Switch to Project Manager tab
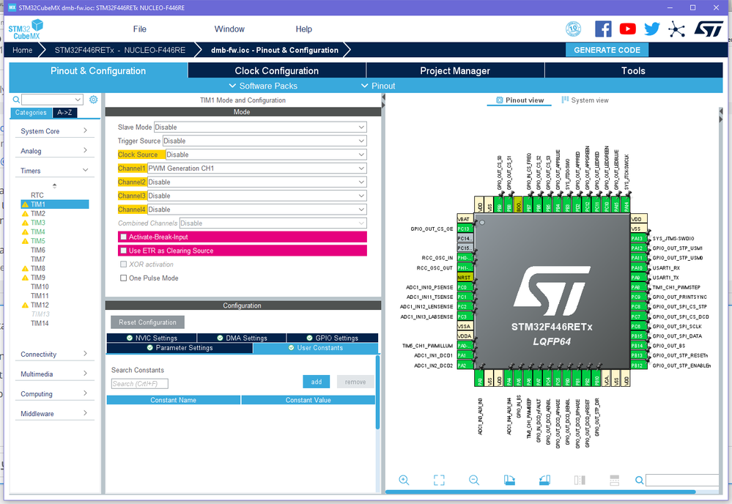Image resolution: width=732 pixels, height=504 pixels. [x=455, y=71]
